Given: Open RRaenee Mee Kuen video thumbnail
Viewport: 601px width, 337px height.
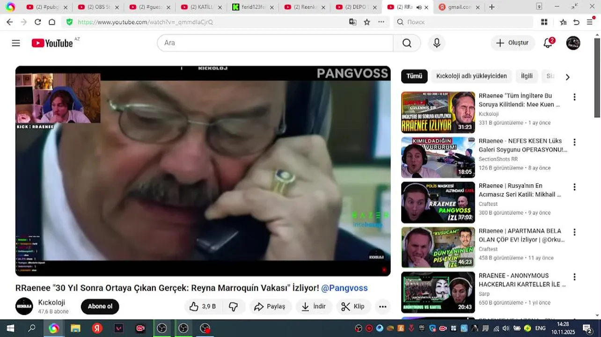Looking at the screenshot, I should point(438,112).
